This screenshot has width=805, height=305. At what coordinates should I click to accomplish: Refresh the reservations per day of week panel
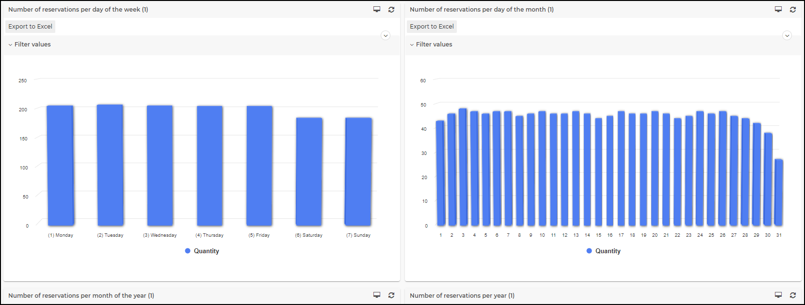(x=391, y=9)
